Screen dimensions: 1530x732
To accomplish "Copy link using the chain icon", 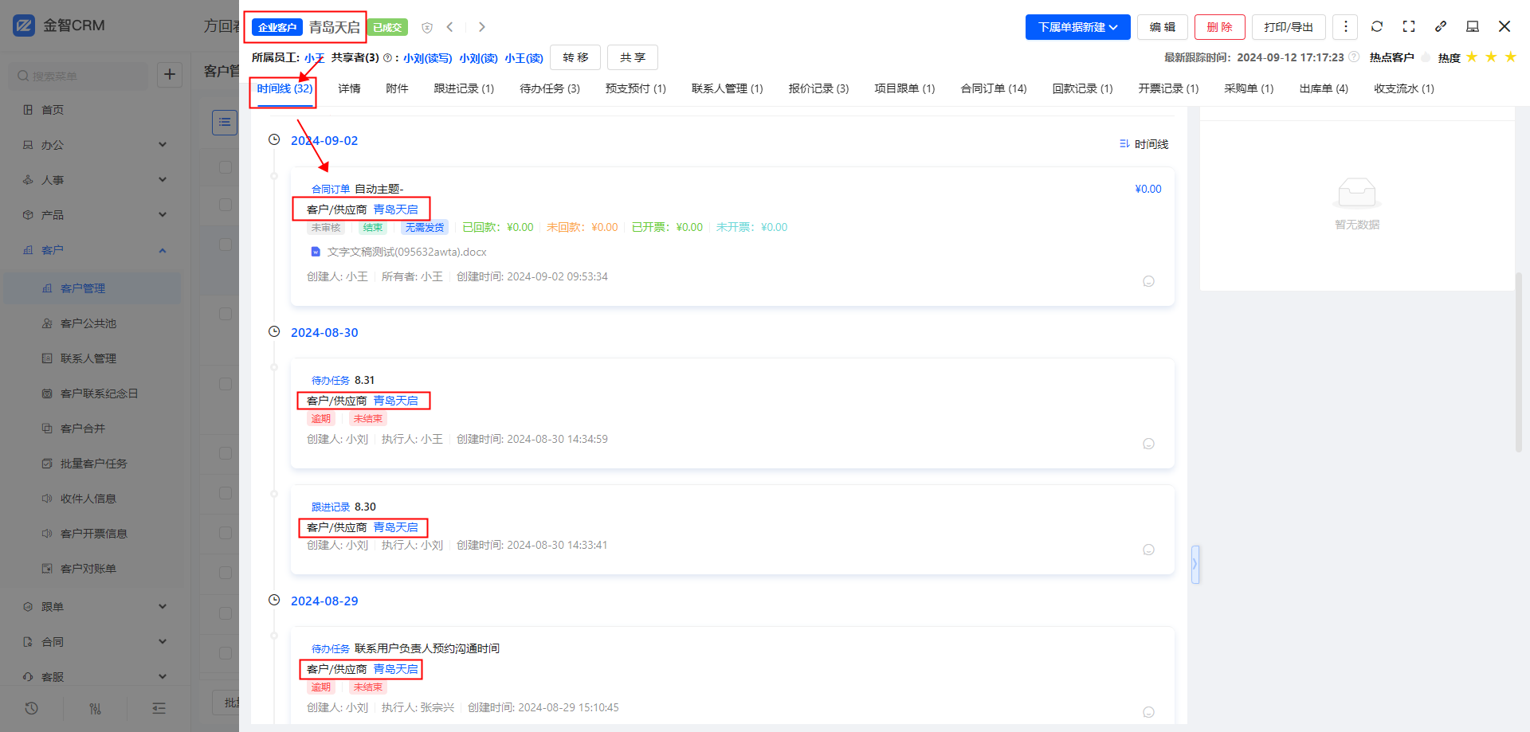I will (1440, 26).
